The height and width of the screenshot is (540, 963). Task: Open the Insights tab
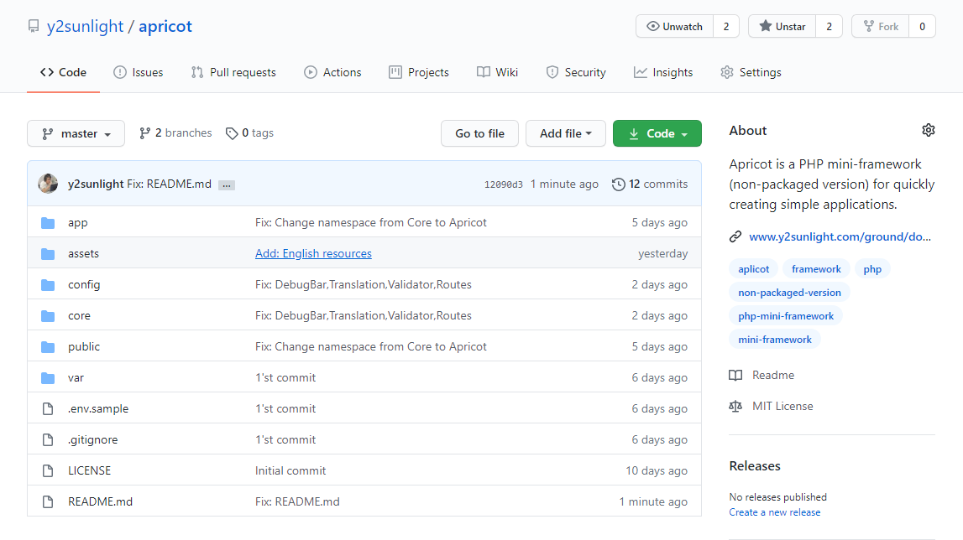point(663,72)
